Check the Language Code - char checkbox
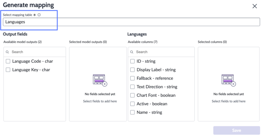 [x=8, y=61]
